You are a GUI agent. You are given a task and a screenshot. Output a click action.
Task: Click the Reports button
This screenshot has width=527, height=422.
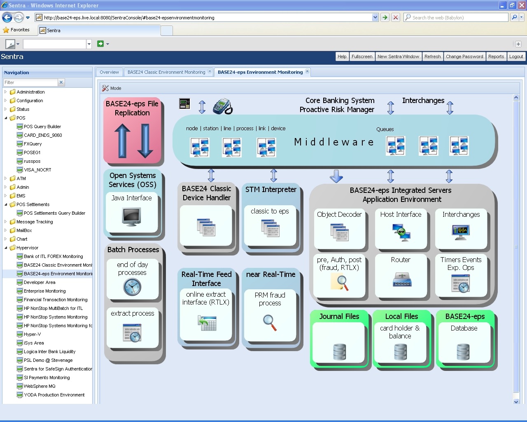[496, 56]
